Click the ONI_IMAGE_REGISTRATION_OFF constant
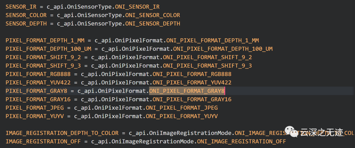This screenshot has height=148, width=355. point(242,142)
